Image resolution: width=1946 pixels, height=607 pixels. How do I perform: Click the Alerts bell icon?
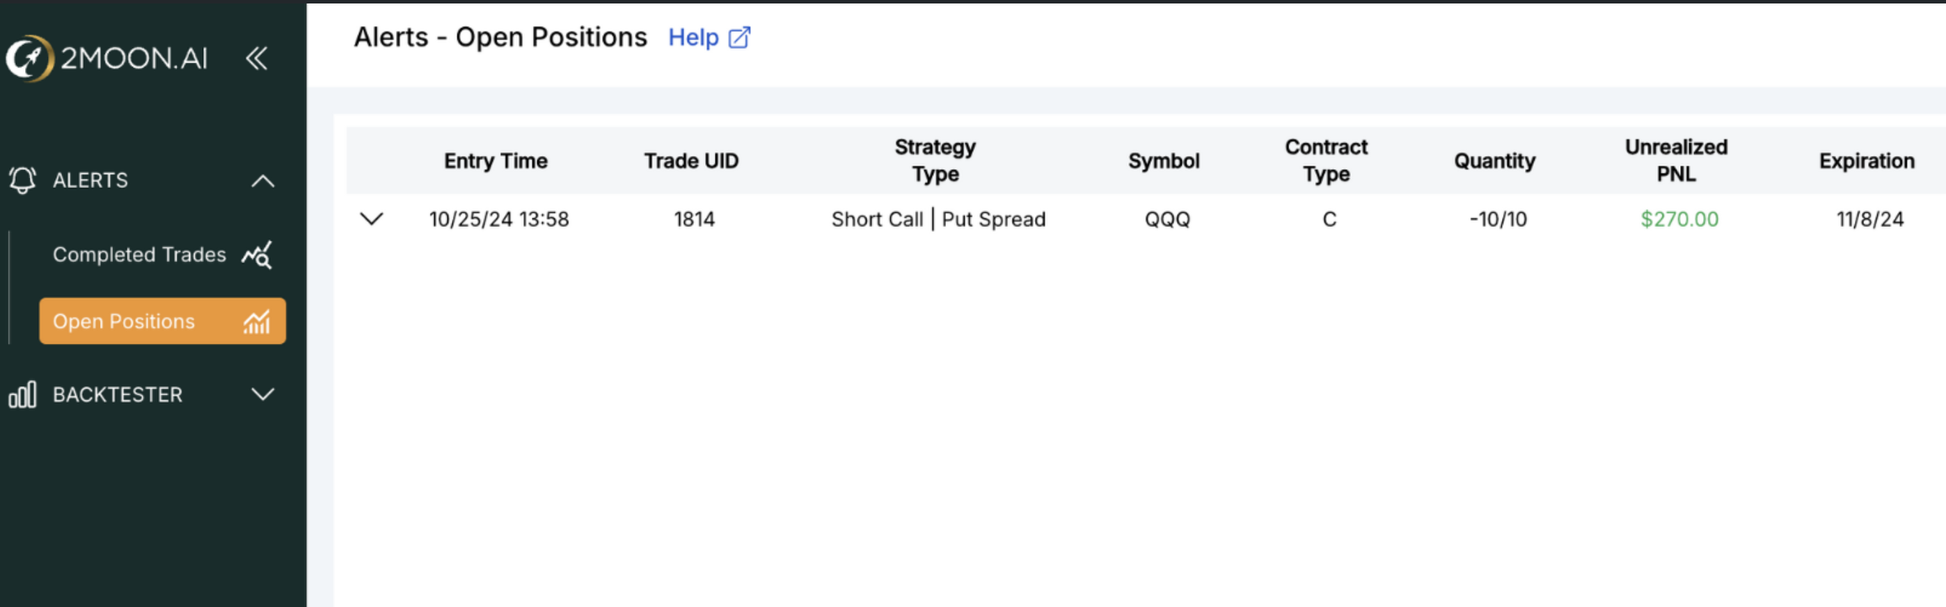[x=23, y=180]
